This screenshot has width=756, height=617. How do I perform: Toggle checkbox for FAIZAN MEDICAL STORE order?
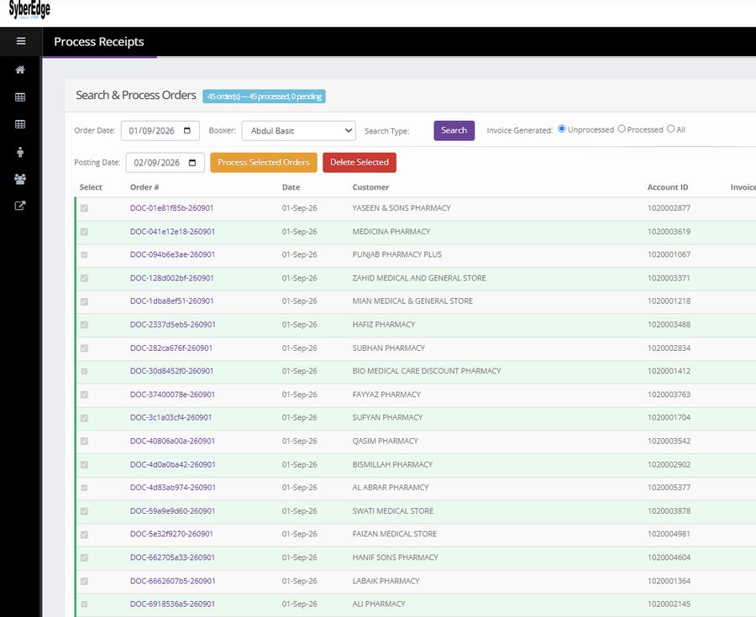coord(84,534)
